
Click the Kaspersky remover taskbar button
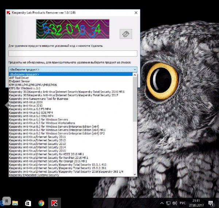coord(54,203)
